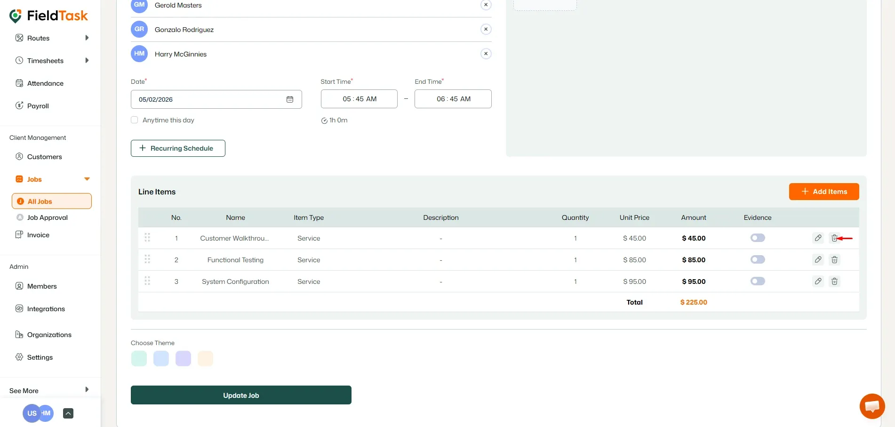The height and width of the screenshot is (427, 895).
Task: Click the Attendance icon
Action: coord(19,83)
